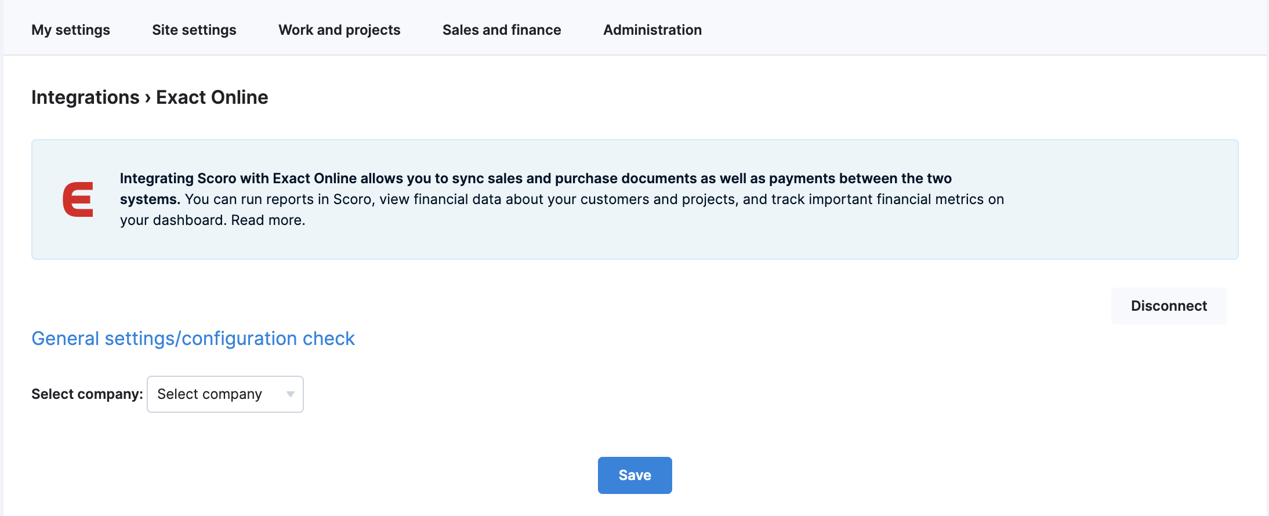Open Work and projects menu
Viewport: 1269px width, 516px height.
[x=339, y=30]
